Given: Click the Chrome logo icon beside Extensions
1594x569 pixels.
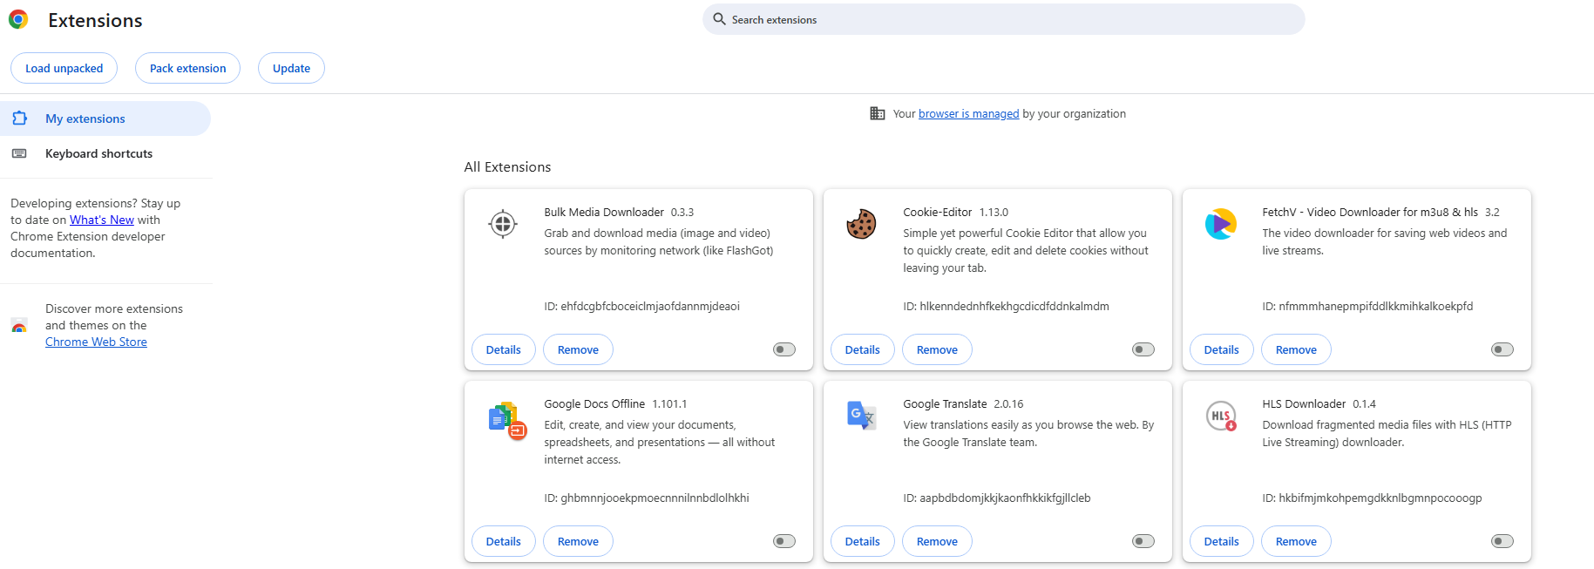Looking at the screenshot, I should pos(18,19).
